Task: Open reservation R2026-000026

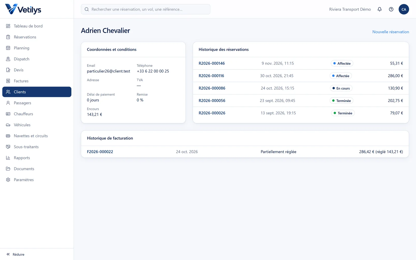Action: click(212, 113)
